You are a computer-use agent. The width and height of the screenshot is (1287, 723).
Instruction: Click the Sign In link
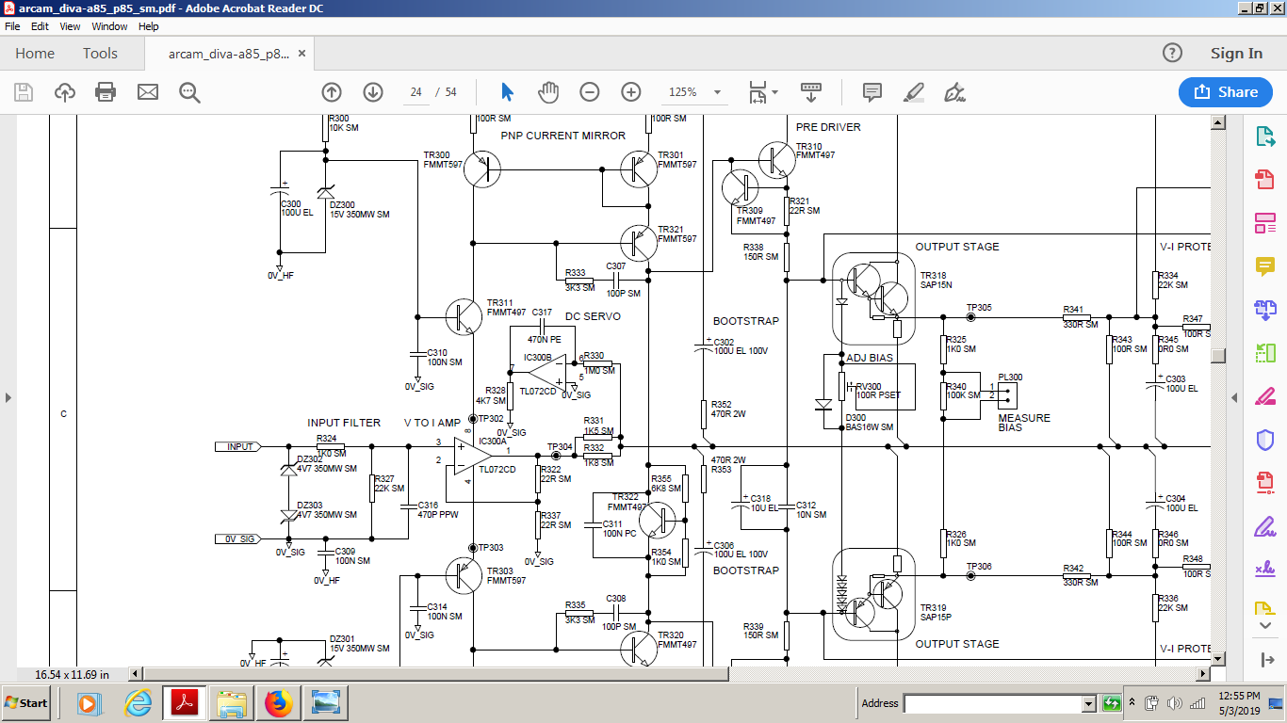1236,54
